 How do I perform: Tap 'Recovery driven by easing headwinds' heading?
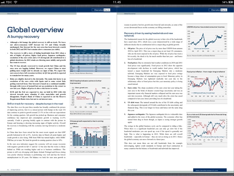[149, 34]
